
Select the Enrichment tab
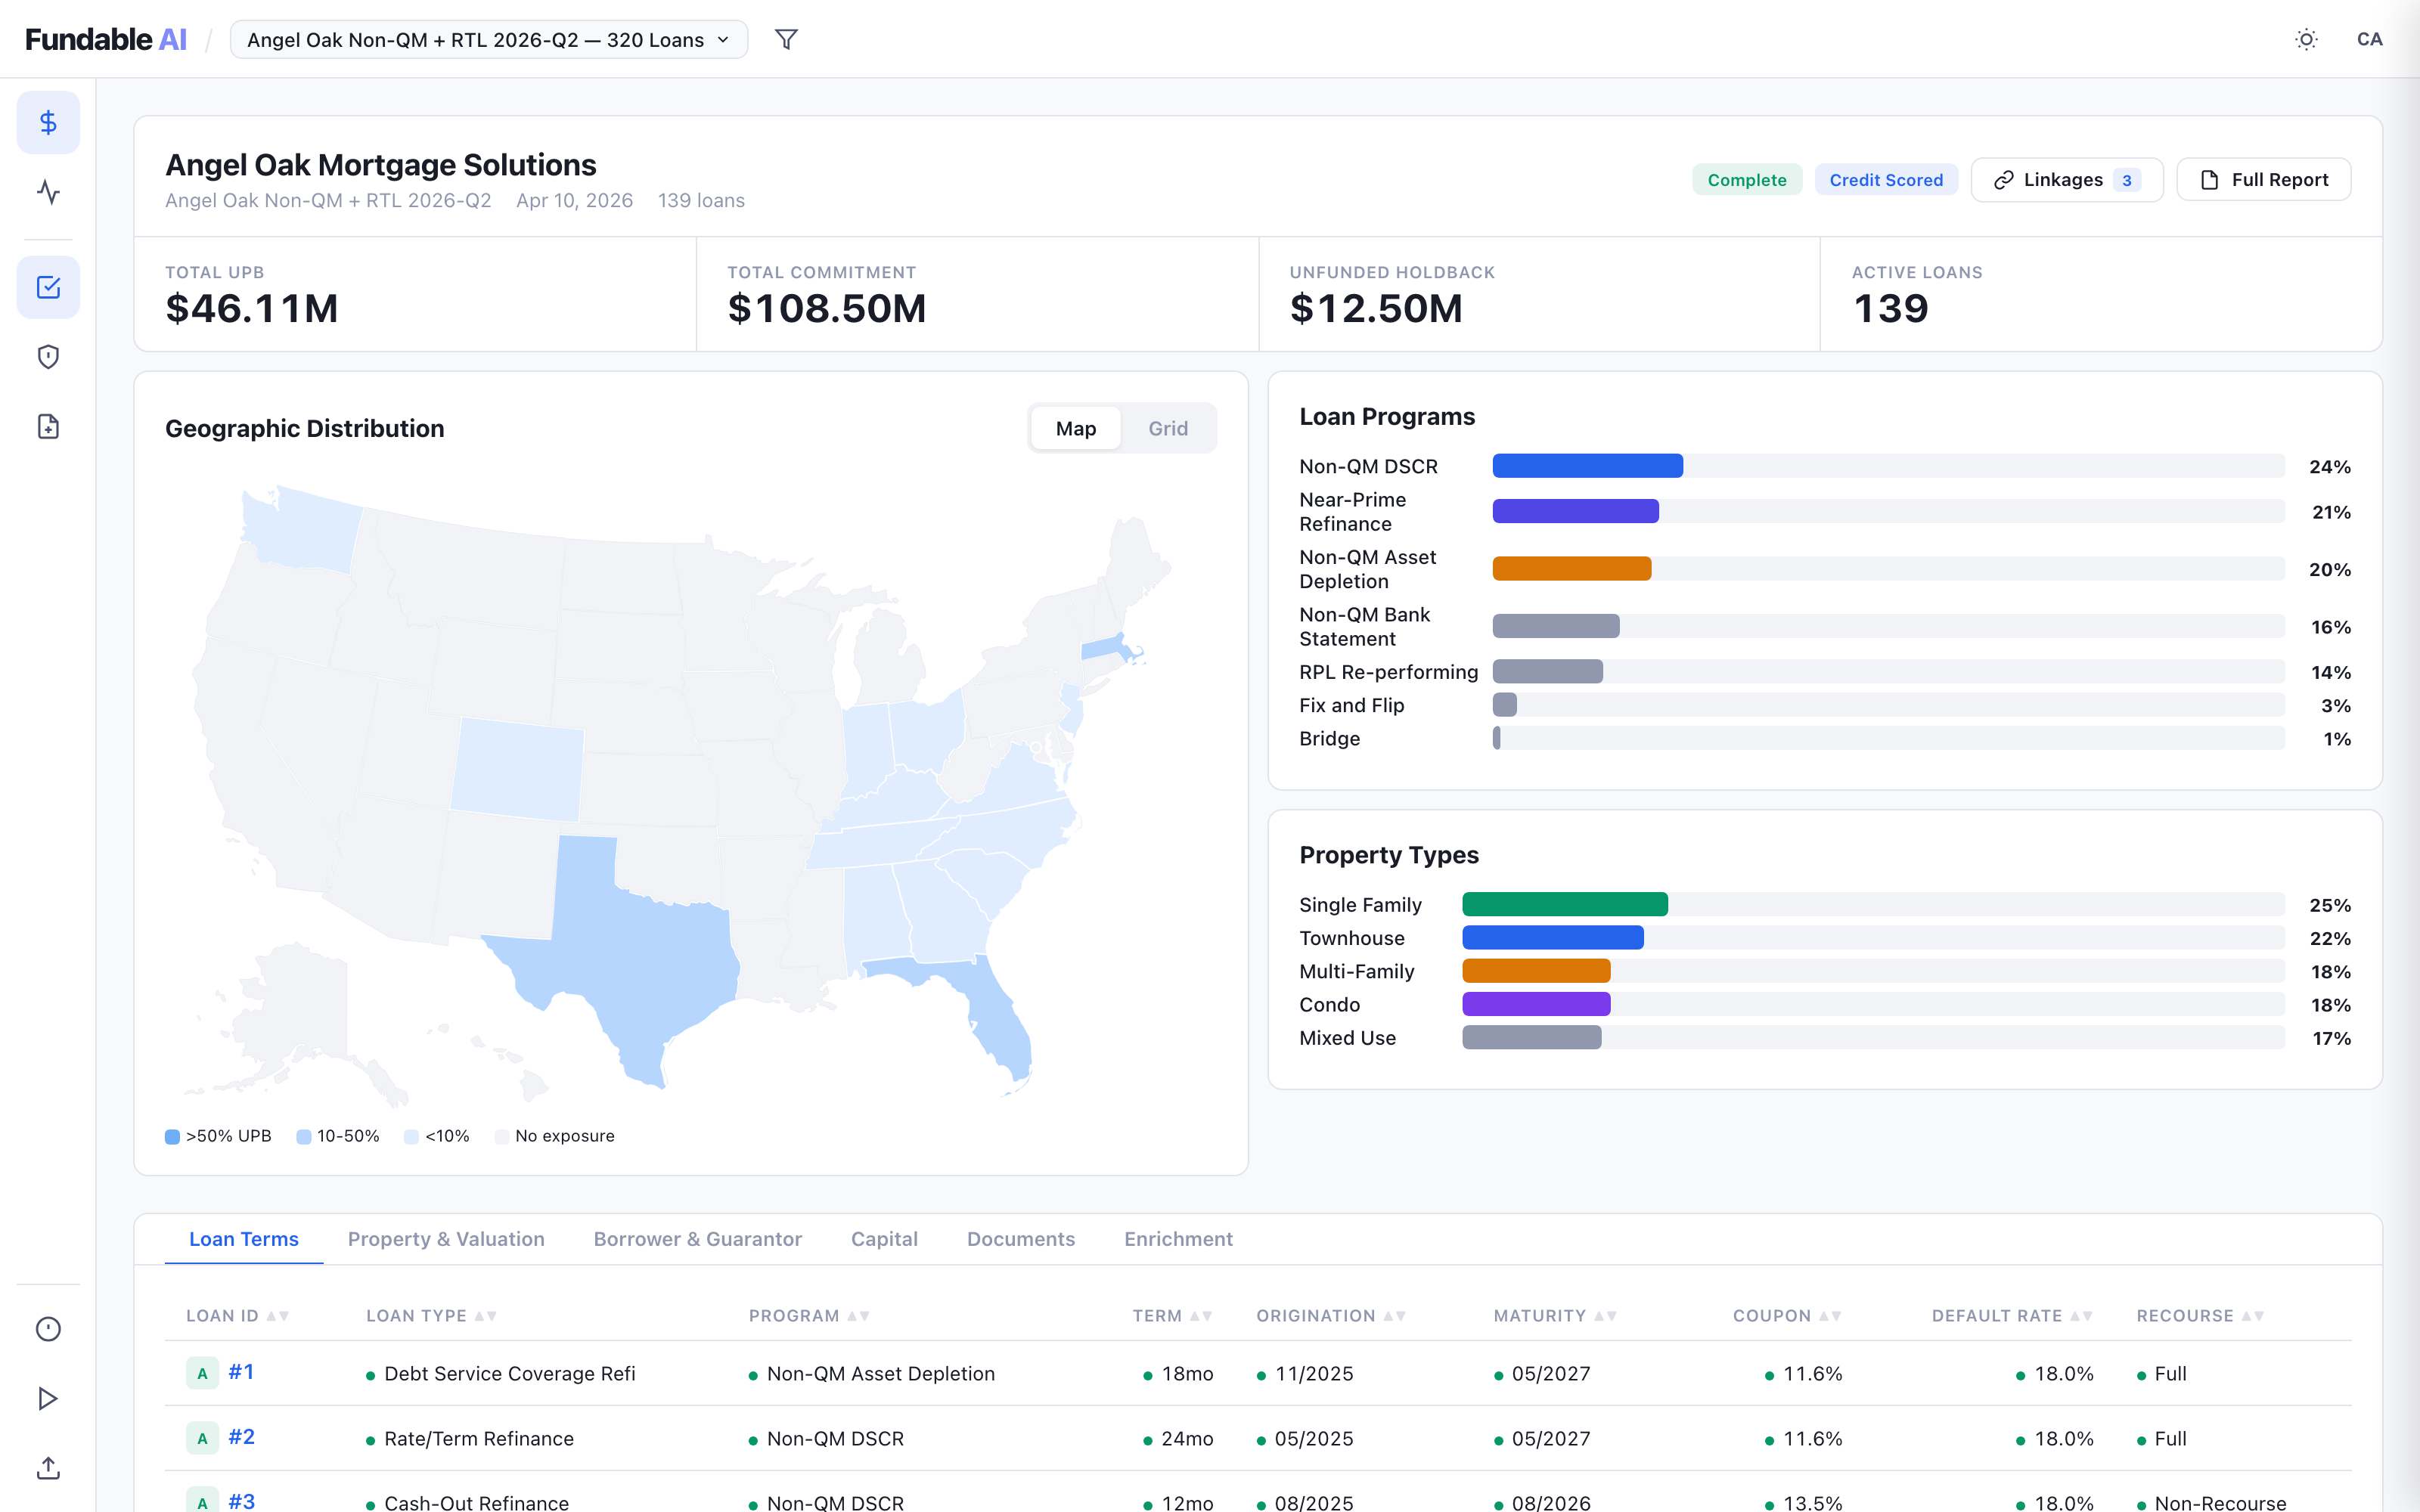click(x=1178, y=1239)
